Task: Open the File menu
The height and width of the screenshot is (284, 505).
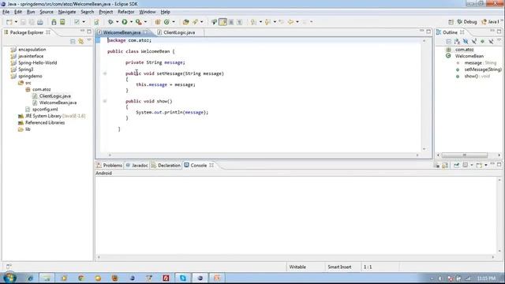Action: tap(6, 12)
